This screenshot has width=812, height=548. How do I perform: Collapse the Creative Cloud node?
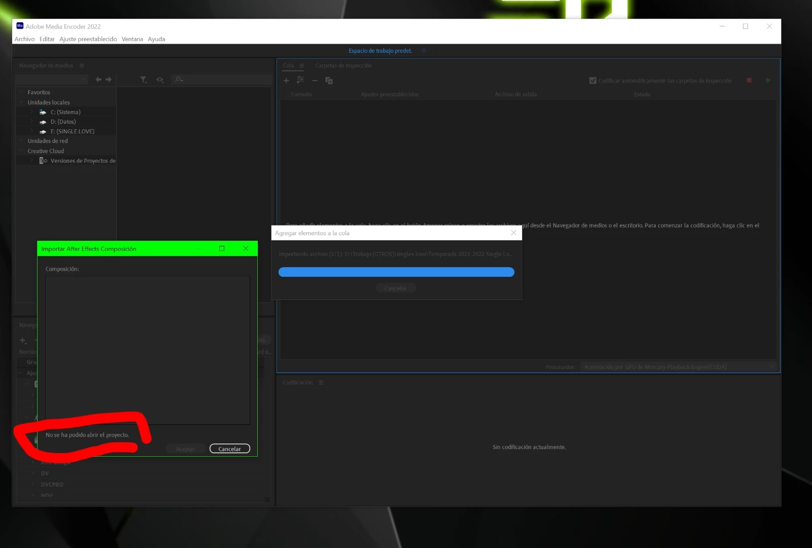coord(21,151)
